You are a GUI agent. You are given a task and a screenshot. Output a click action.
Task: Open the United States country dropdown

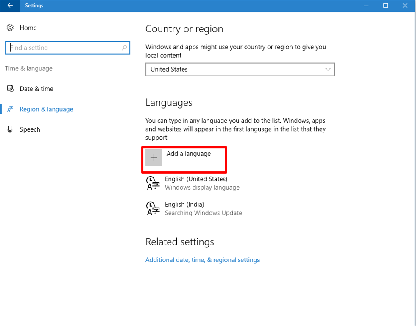pyautogui.click(x=240, y=69)
